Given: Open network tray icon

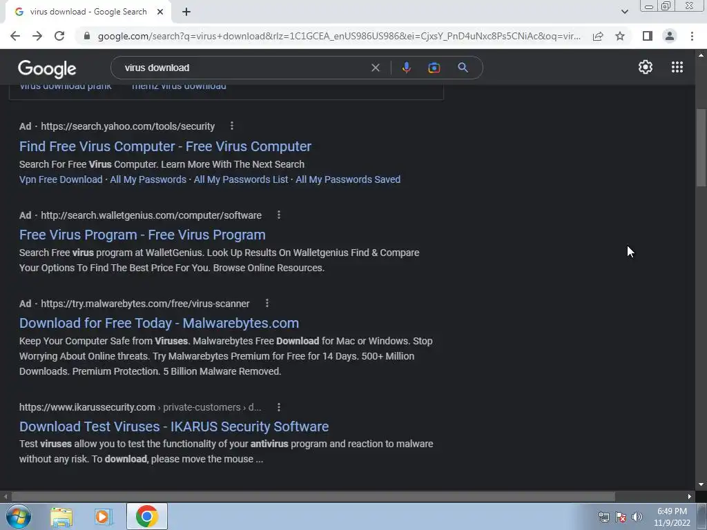Looking at the screenshot, I should (x=603, y=517).
